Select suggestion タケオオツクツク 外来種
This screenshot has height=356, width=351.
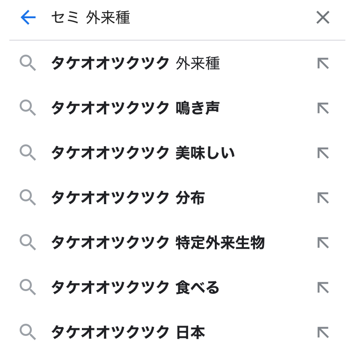[135, 63]
